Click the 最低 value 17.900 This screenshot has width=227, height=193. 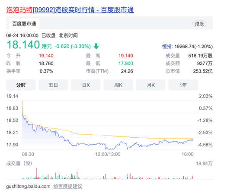[x=126, y=63]
